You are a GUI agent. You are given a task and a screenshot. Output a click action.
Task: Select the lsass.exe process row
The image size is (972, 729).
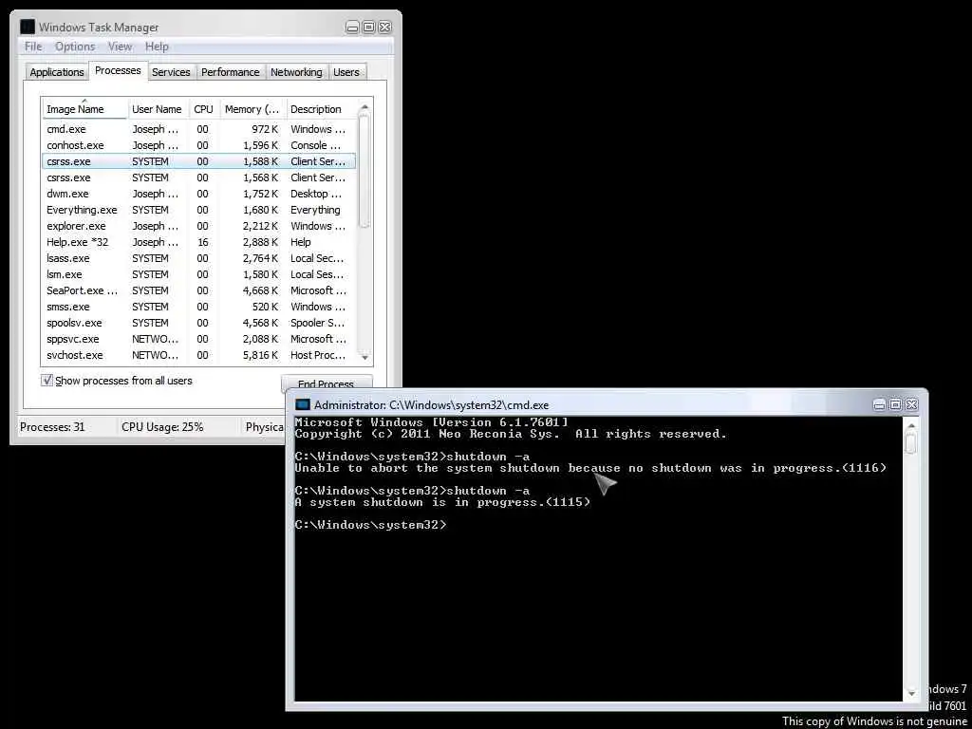pyautogui.click(x=199, y=258)
